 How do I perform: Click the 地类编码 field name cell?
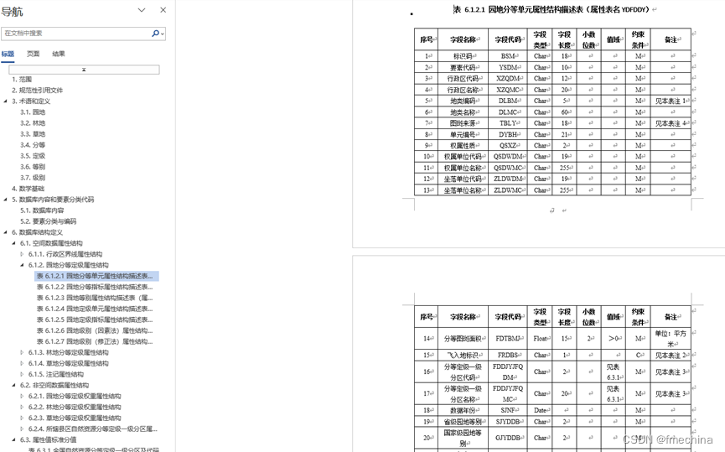pyautogui.click(x=463, y=101)
